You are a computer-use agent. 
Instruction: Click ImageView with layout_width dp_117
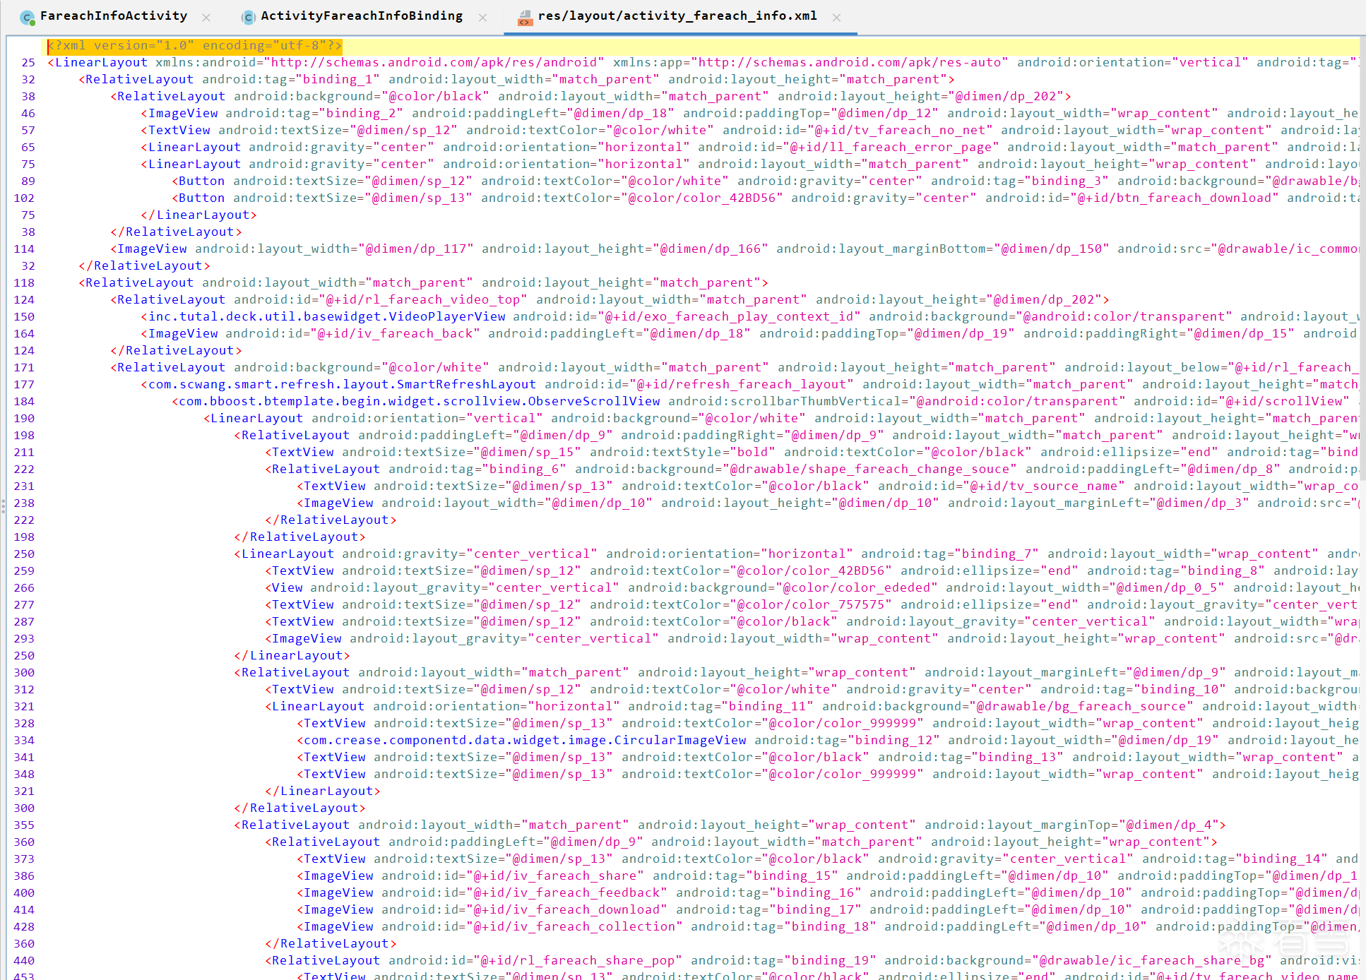click(x=735, y=249)
